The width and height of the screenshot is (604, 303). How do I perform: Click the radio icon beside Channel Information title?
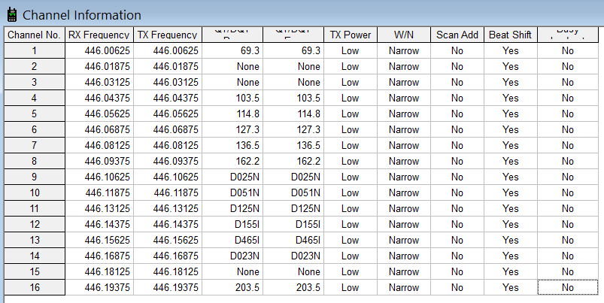click(x=12, y=14)
